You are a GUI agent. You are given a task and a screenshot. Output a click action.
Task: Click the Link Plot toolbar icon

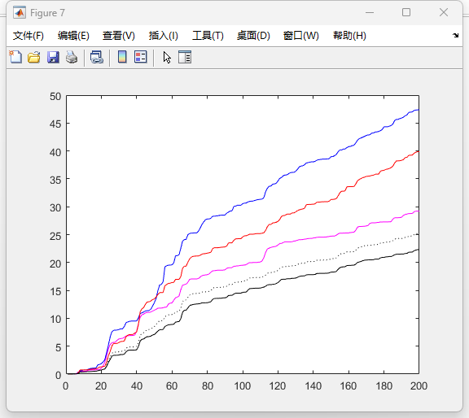coord(97,57)
